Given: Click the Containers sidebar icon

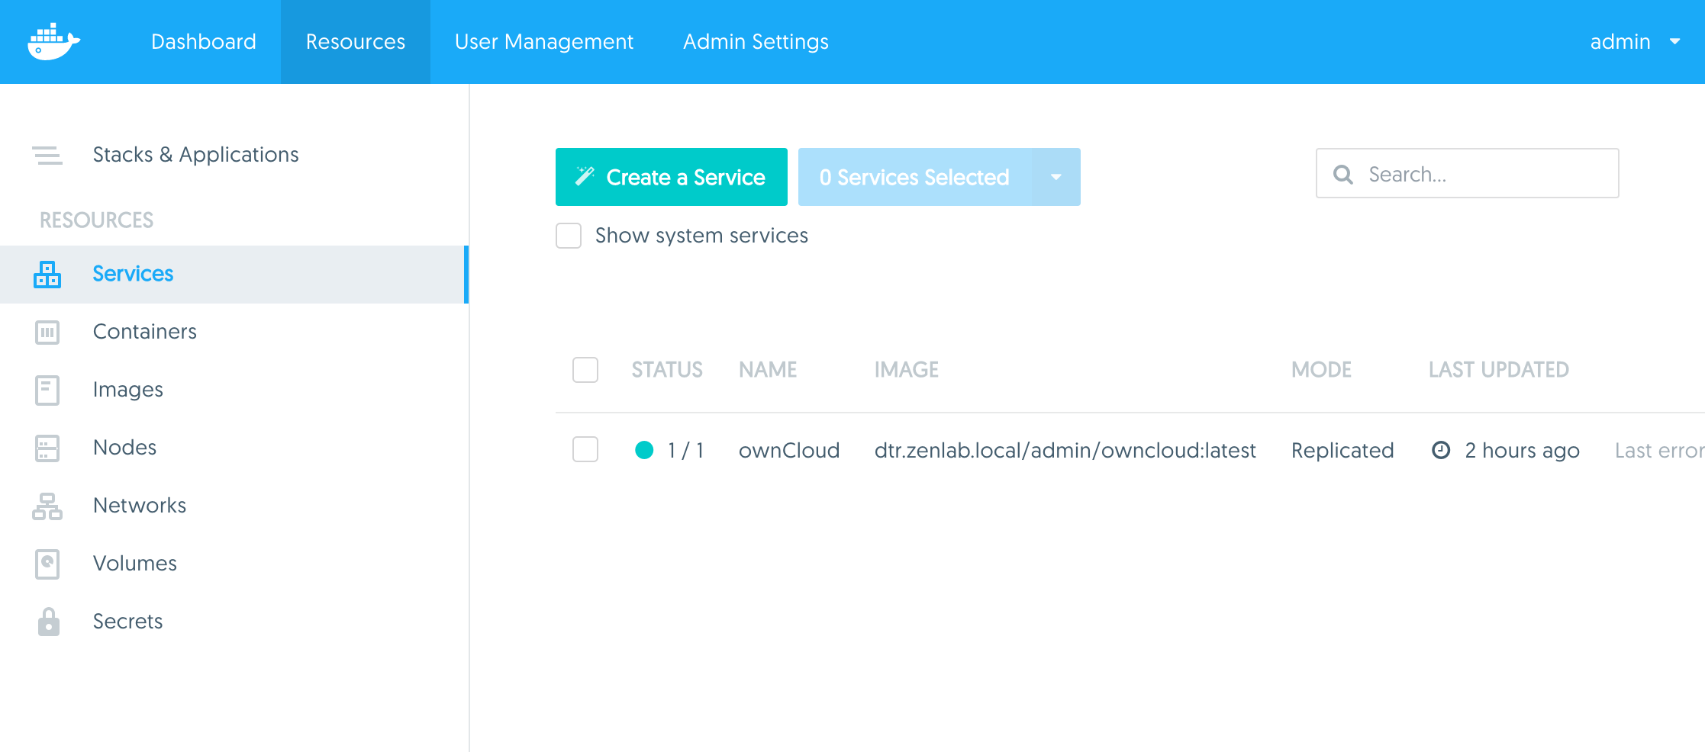Looking at the screenshot, I should point(47,333).
